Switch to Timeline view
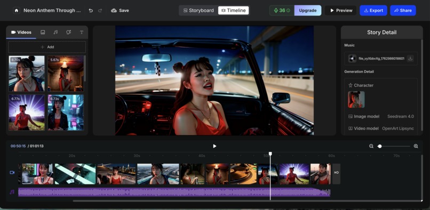This screenshot has height=210, width=430. pyautogui.click(x=233, y=11)
